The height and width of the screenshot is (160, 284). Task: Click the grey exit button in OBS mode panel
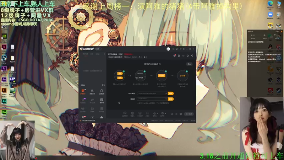[189, 64]
